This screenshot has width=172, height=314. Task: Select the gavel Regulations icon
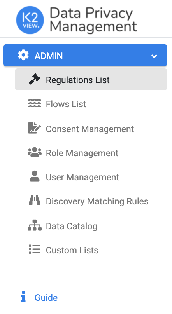pyautogui.click(x=35, y=79)
